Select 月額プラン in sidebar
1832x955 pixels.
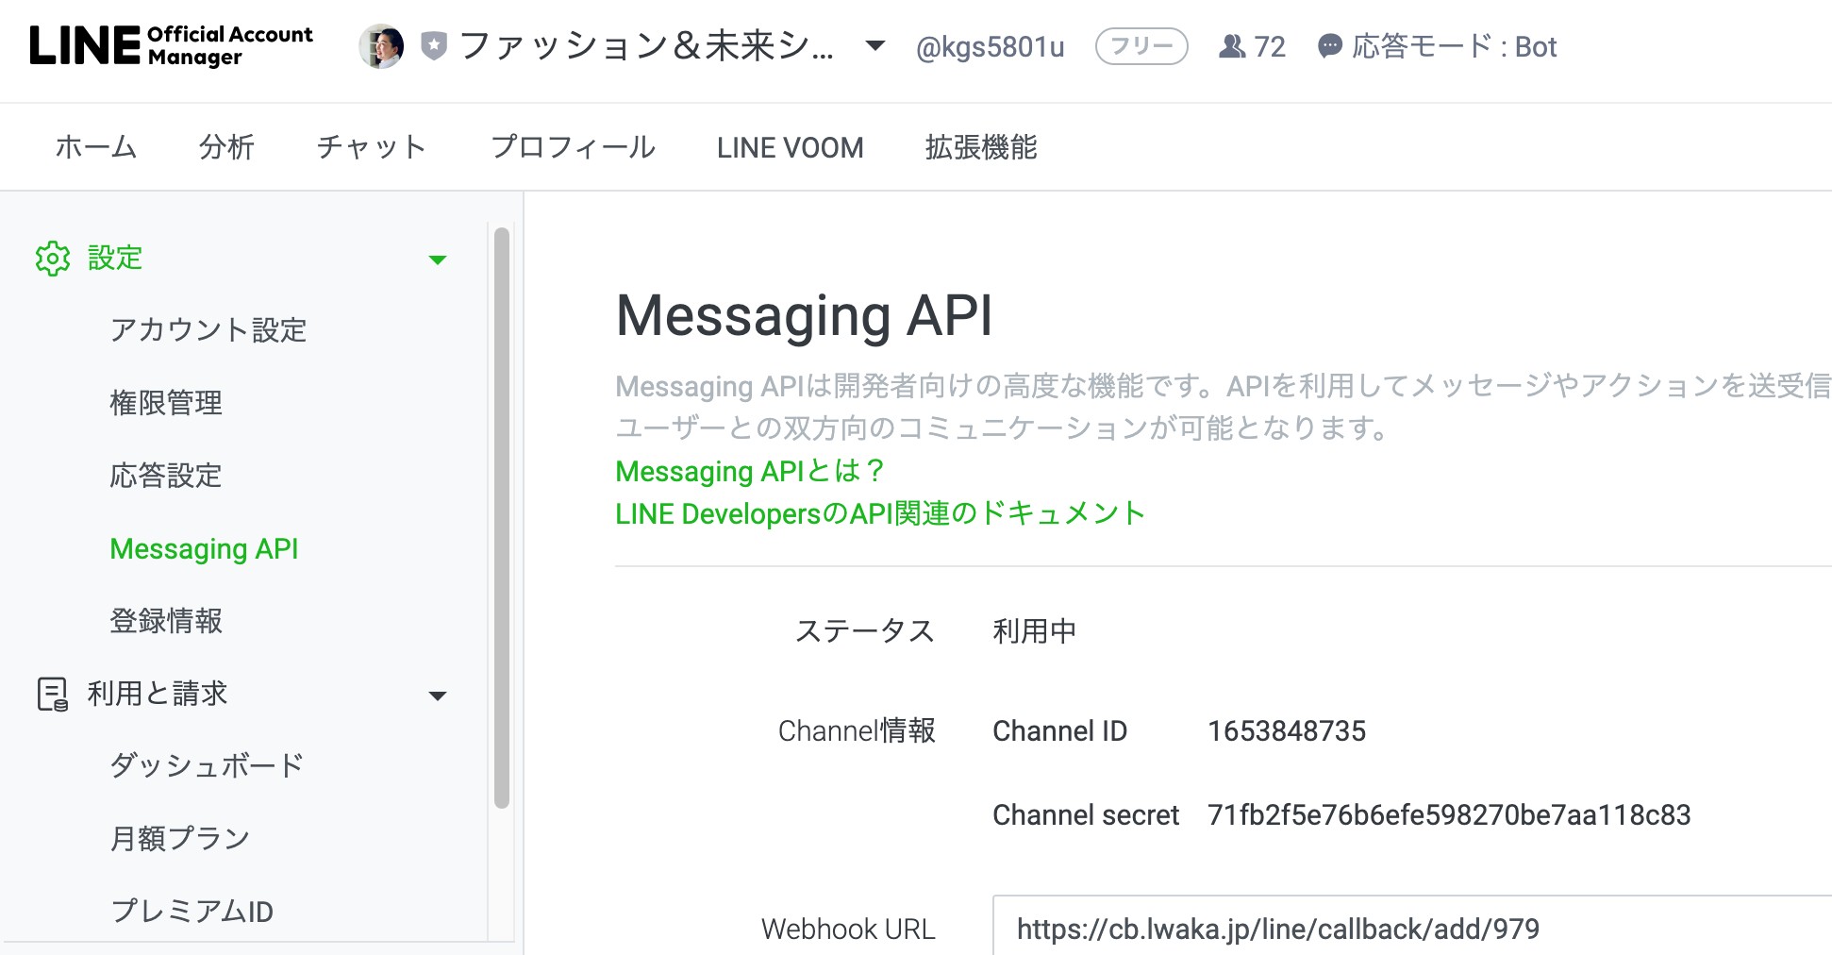180,838
